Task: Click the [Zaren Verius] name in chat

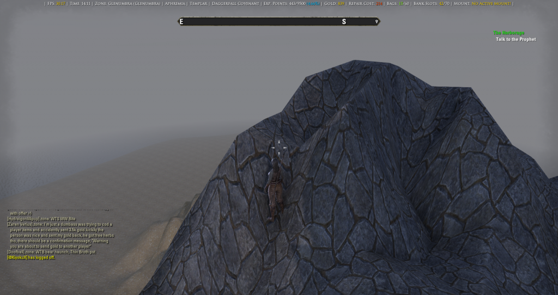Action: coord(20,225)
